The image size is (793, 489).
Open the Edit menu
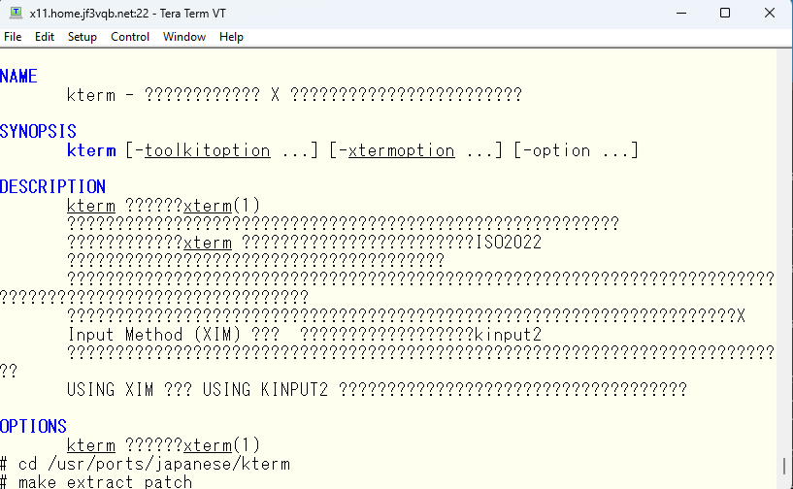point(45,37)
